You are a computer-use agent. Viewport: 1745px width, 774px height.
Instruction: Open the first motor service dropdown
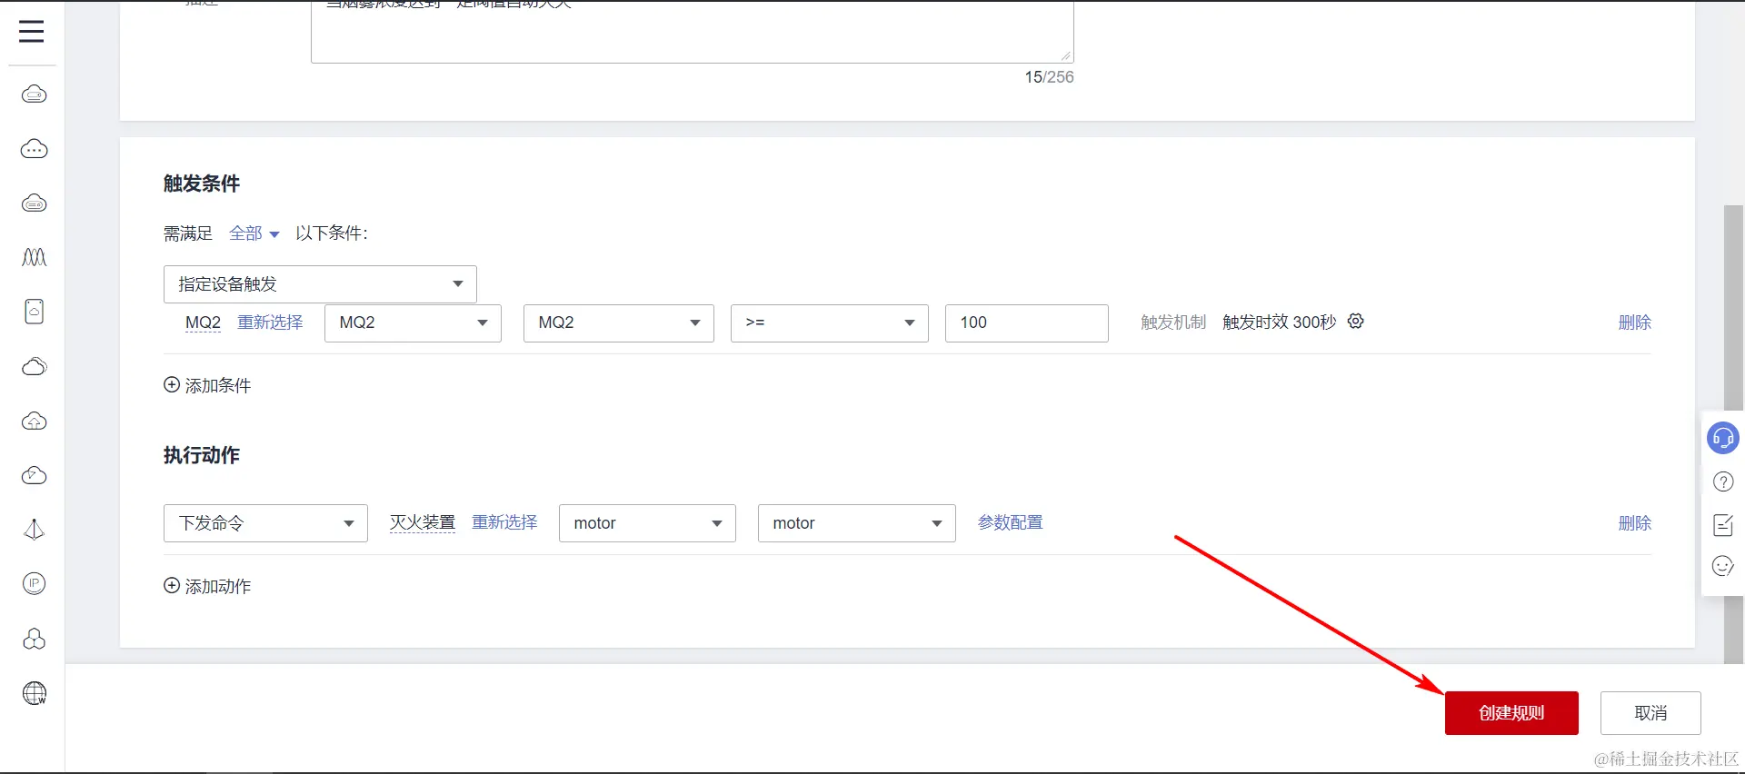(647, 523)
